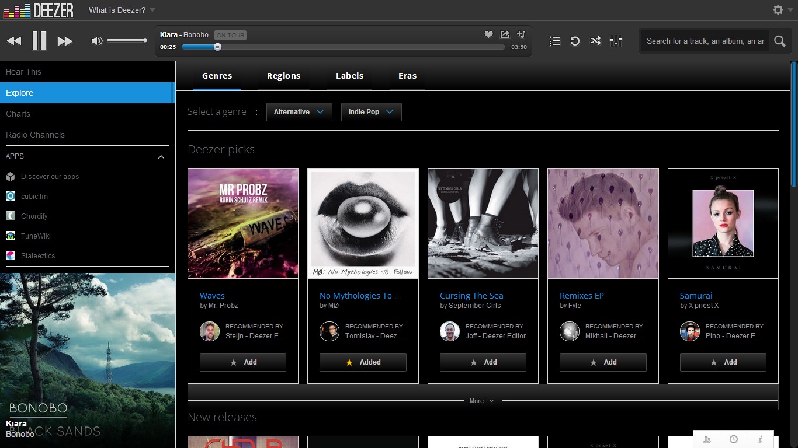798x448 pixels.
Task: Open Hear This in sidebar
Action: (x=88, y=72)
